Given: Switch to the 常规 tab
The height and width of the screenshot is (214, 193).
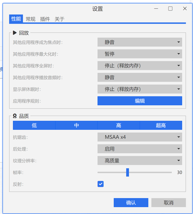Looking at the screenshot, I should pyautogui.click(x=31, y=19).
